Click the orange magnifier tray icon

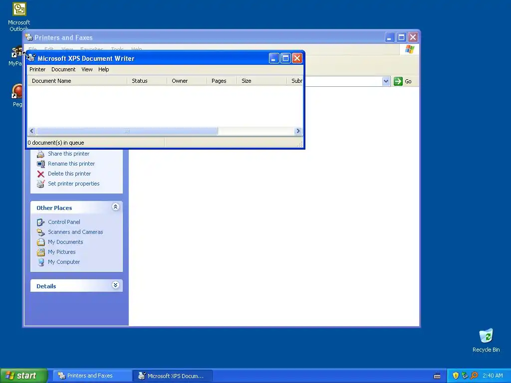[x=474, y=376]
